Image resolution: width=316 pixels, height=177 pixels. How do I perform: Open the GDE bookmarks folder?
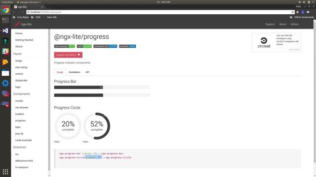(36, 17)
